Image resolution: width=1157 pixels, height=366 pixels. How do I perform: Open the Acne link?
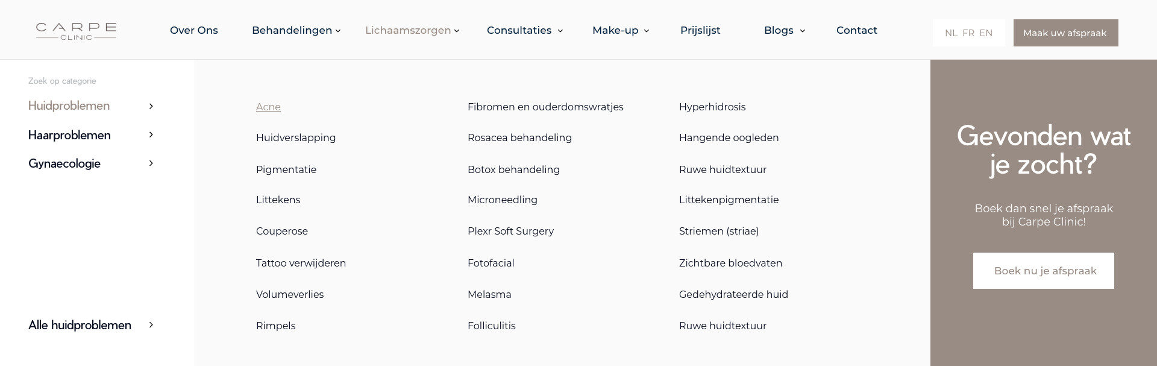click(268, 107)
